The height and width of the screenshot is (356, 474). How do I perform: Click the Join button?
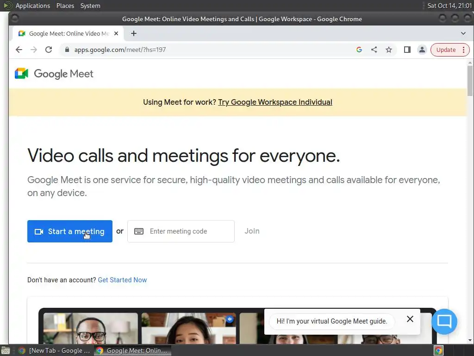[252, 231]
